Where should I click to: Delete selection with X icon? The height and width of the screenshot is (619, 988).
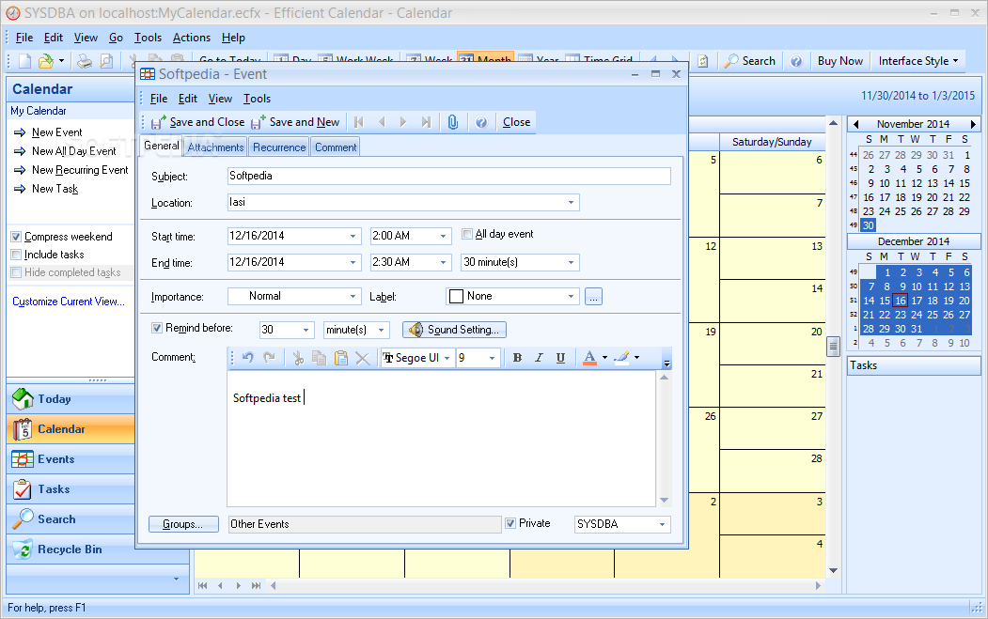coord(362,358)
